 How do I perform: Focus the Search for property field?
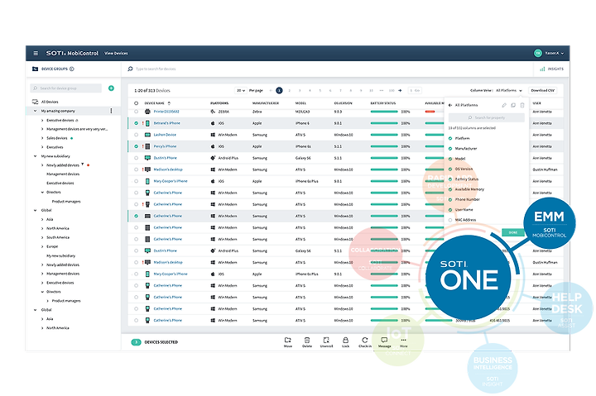486,117
